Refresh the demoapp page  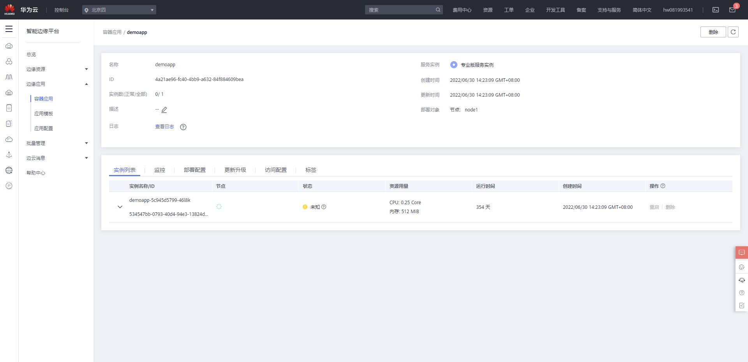click(x=733, y=32)
